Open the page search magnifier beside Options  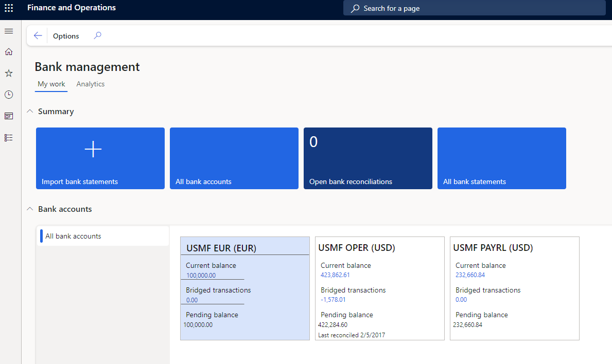[x=97, y=35]
